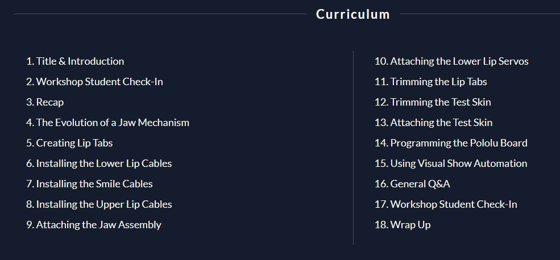Open Installing the Smile Cables lesson
The image size is (560, 260).
pyautogui.click(x=89, y=184)
